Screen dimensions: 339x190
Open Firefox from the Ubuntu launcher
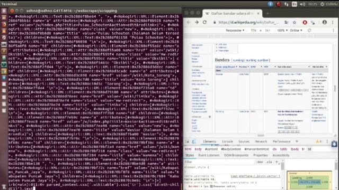pos(4,24)
